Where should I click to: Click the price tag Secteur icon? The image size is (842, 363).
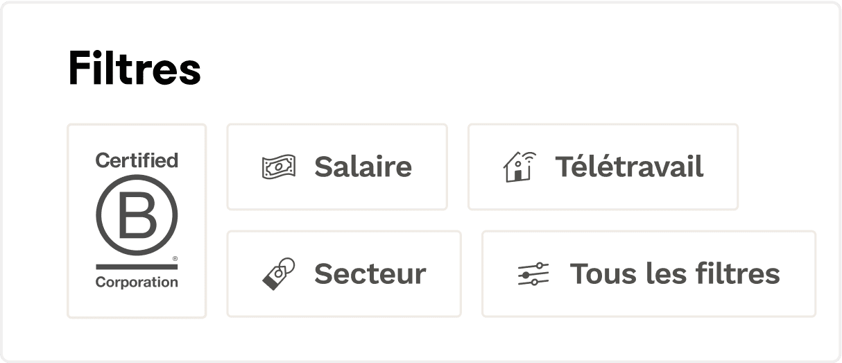[279, 273]
